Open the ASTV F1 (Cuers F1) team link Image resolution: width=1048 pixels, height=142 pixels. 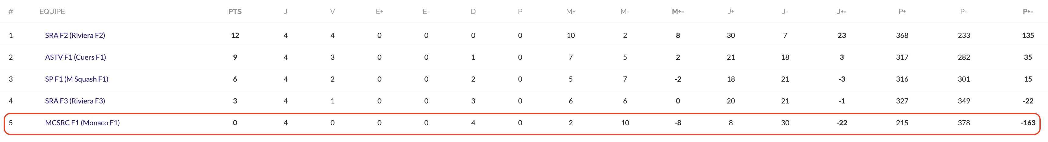coord(75,57)
